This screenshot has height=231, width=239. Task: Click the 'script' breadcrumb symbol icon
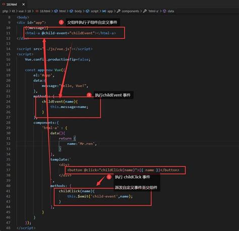click(87, 11)
